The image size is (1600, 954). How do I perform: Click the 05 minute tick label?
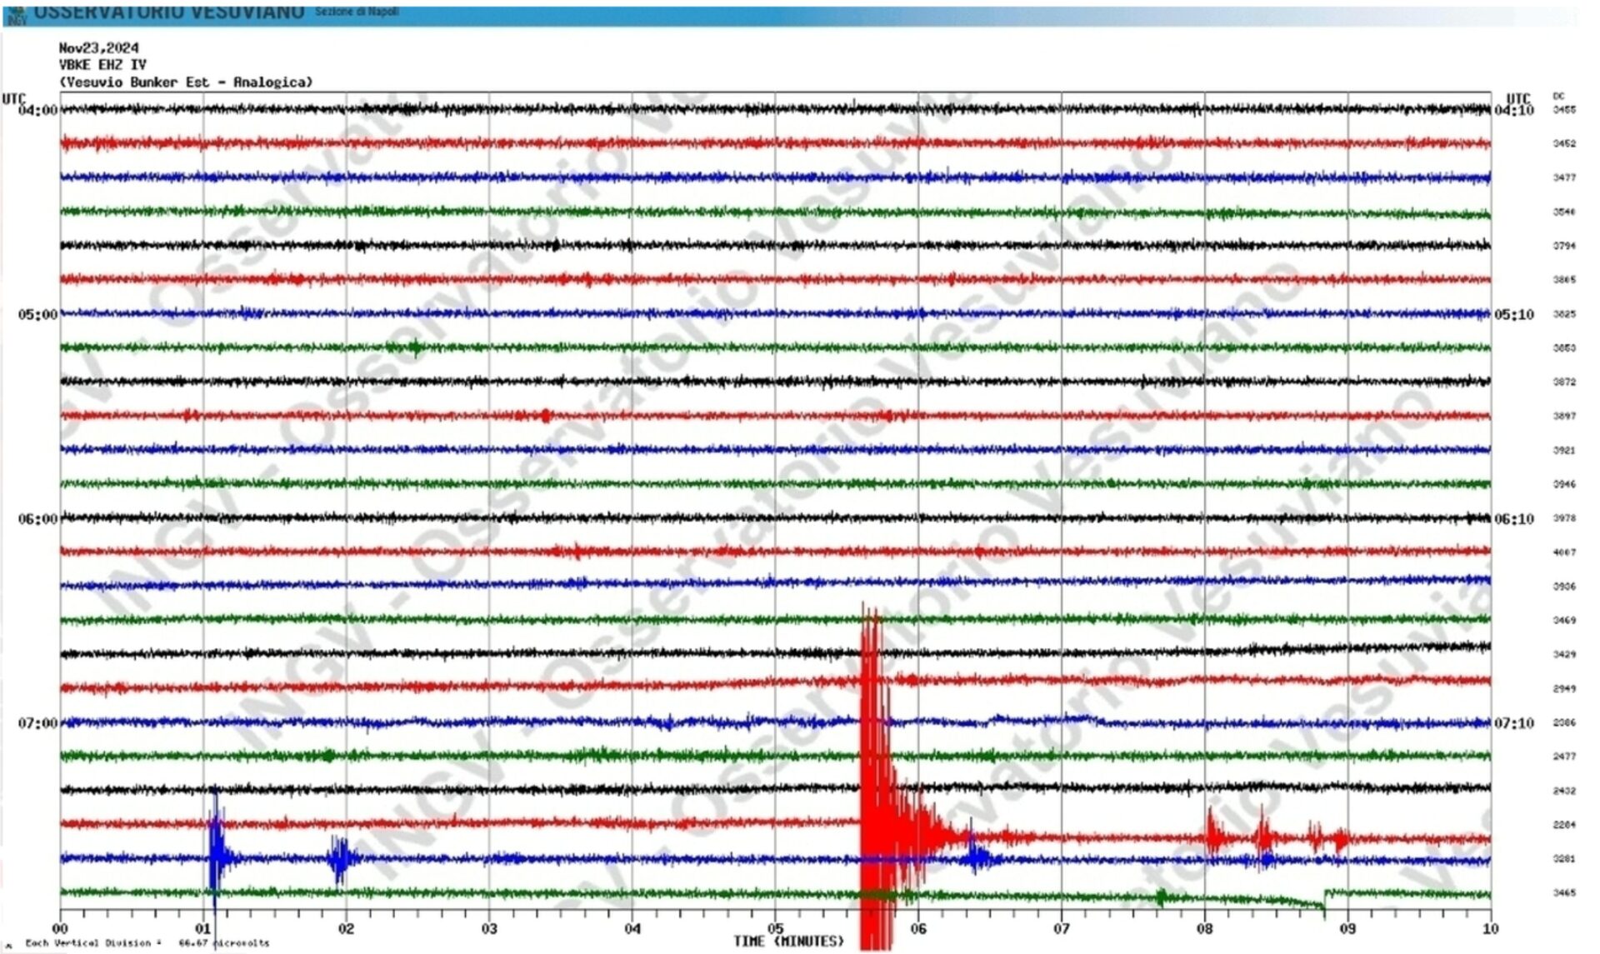[x=775, y=928]
